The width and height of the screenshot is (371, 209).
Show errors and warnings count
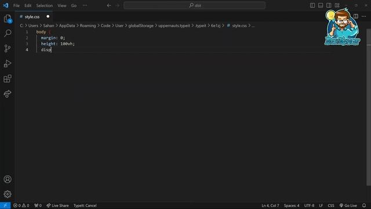[x=21, y=206]
